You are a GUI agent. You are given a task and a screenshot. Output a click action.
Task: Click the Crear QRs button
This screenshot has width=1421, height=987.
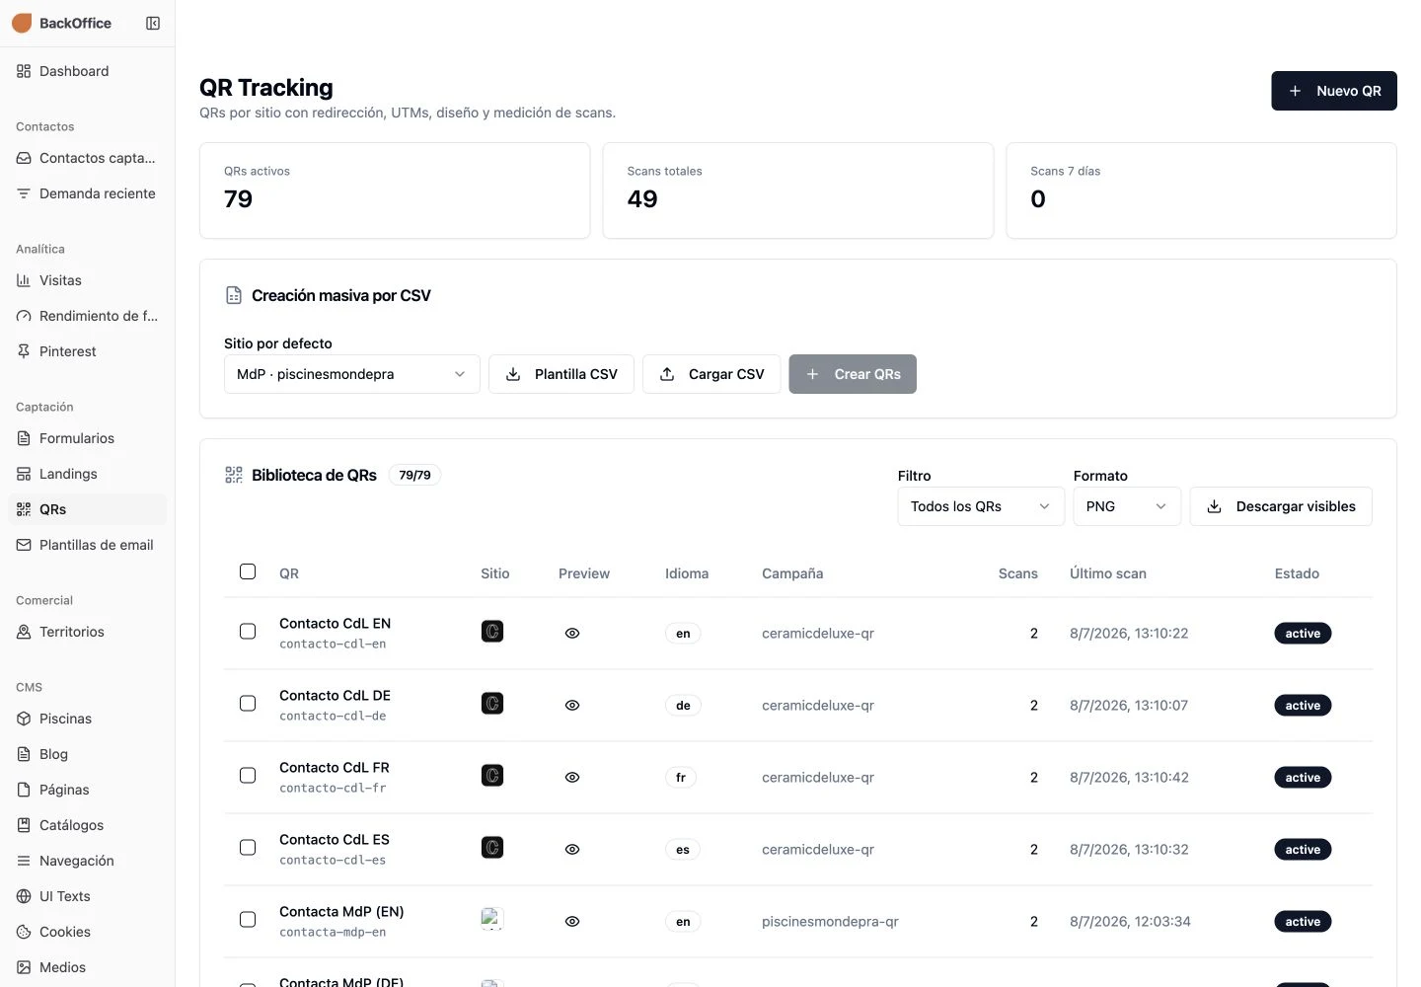pos(853,374)
